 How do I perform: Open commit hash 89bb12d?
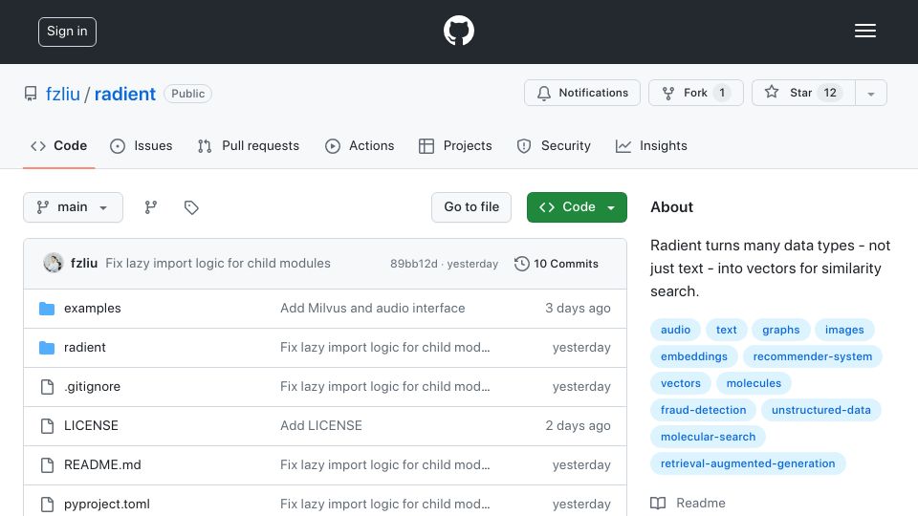(414, 264)
